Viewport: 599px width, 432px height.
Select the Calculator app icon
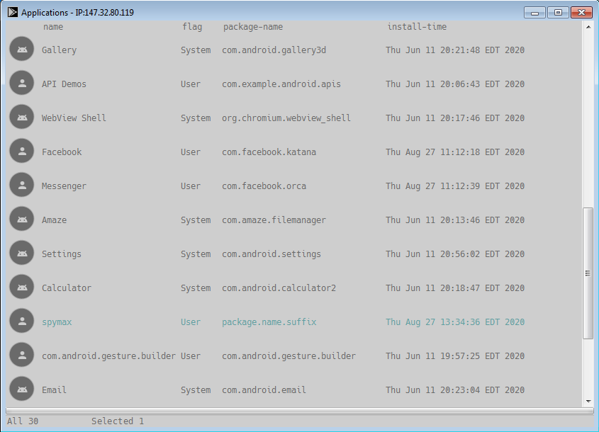pos(22,287)
